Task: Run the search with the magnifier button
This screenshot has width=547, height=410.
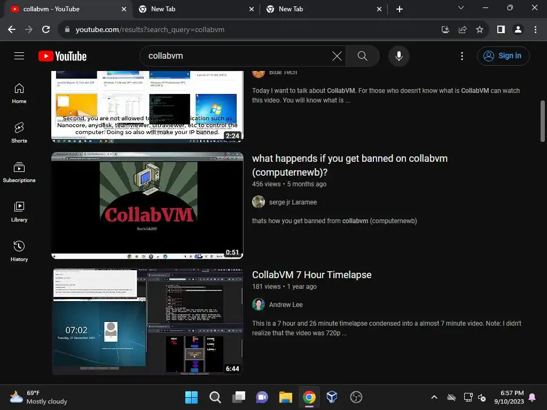Action: click(x=363, y=56)
